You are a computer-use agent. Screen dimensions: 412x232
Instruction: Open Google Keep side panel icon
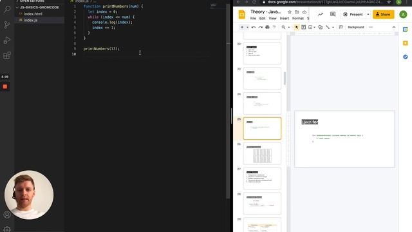406,43
